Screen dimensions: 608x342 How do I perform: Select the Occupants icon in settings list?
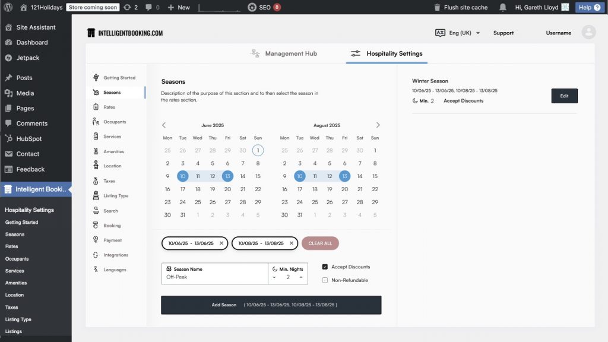pyautogui.click(x=96, y=122)
